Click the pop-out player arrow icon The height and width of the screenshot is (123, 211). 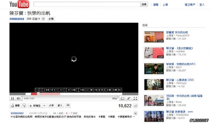pos(129,99)
